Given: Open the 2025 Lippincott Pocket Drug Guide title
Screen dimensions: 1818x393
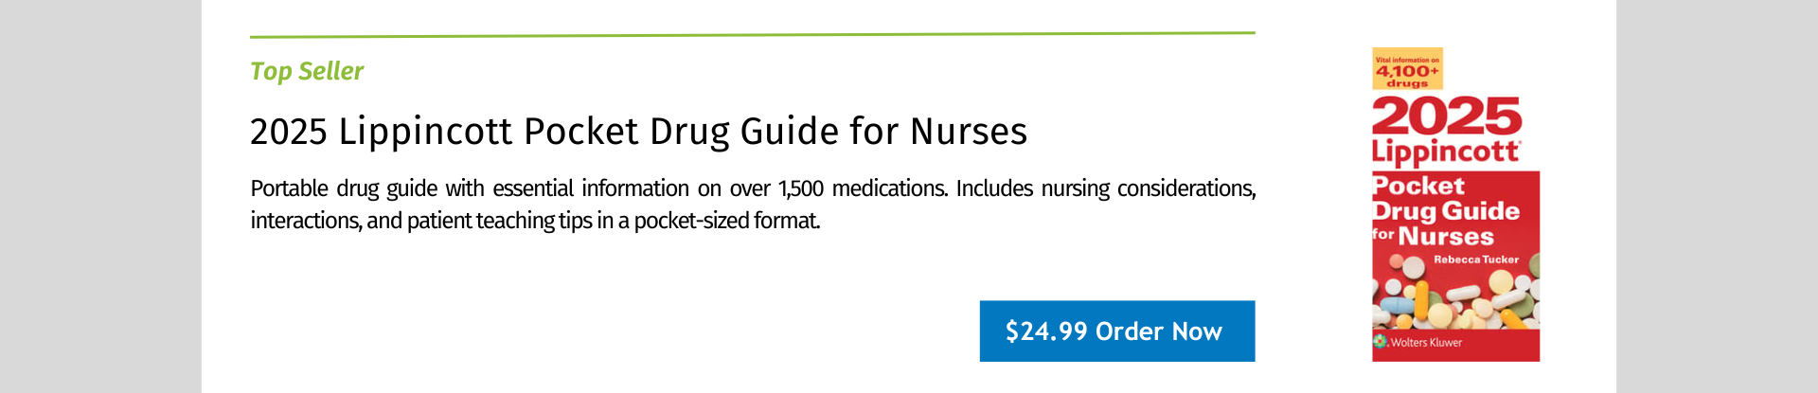Looking at the screenshot, I should [x=638, y=131].
